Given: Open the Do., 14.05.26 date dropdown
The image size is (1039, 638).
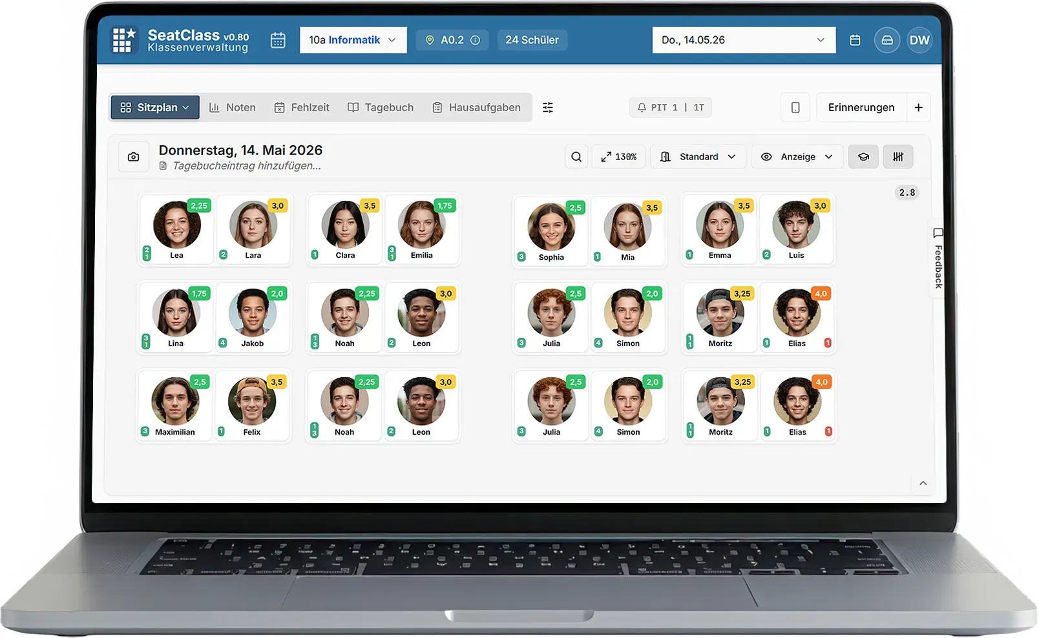Looking at the screenshot, I should coord(744,40).
